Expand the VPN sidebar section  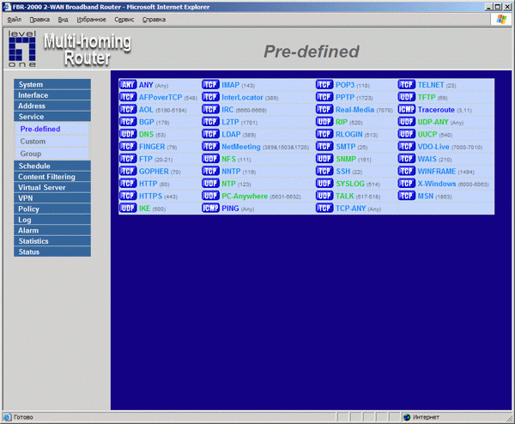[51, 198]
